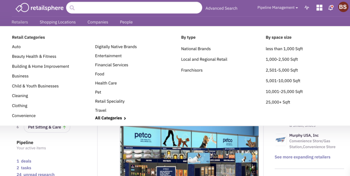
Task: Select Child & Youth Businesses category
Action: (x=35, y=86)
